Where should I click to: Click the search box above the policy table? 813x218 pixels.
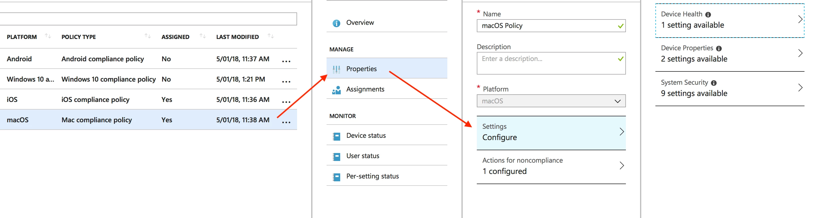(148, 19)
